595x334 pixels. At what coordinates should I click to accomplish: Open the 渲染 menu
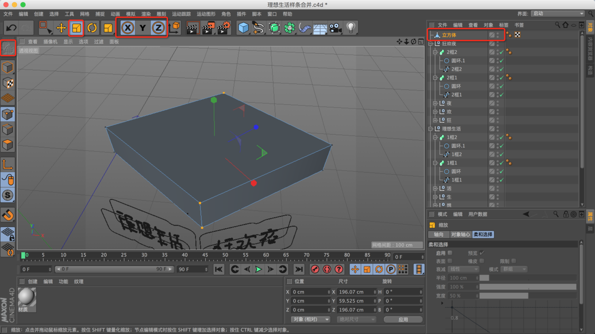pos(146,14)
